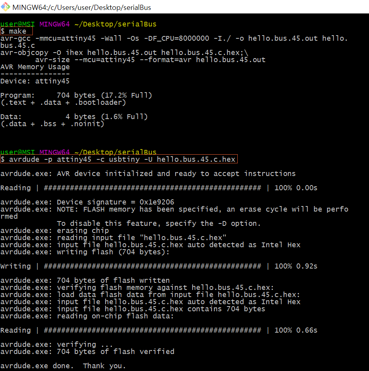369x371 pixels.
Task: Click the Reading progress bar at 0.66s
Action: pyautogui.click(x=159, y=330)
